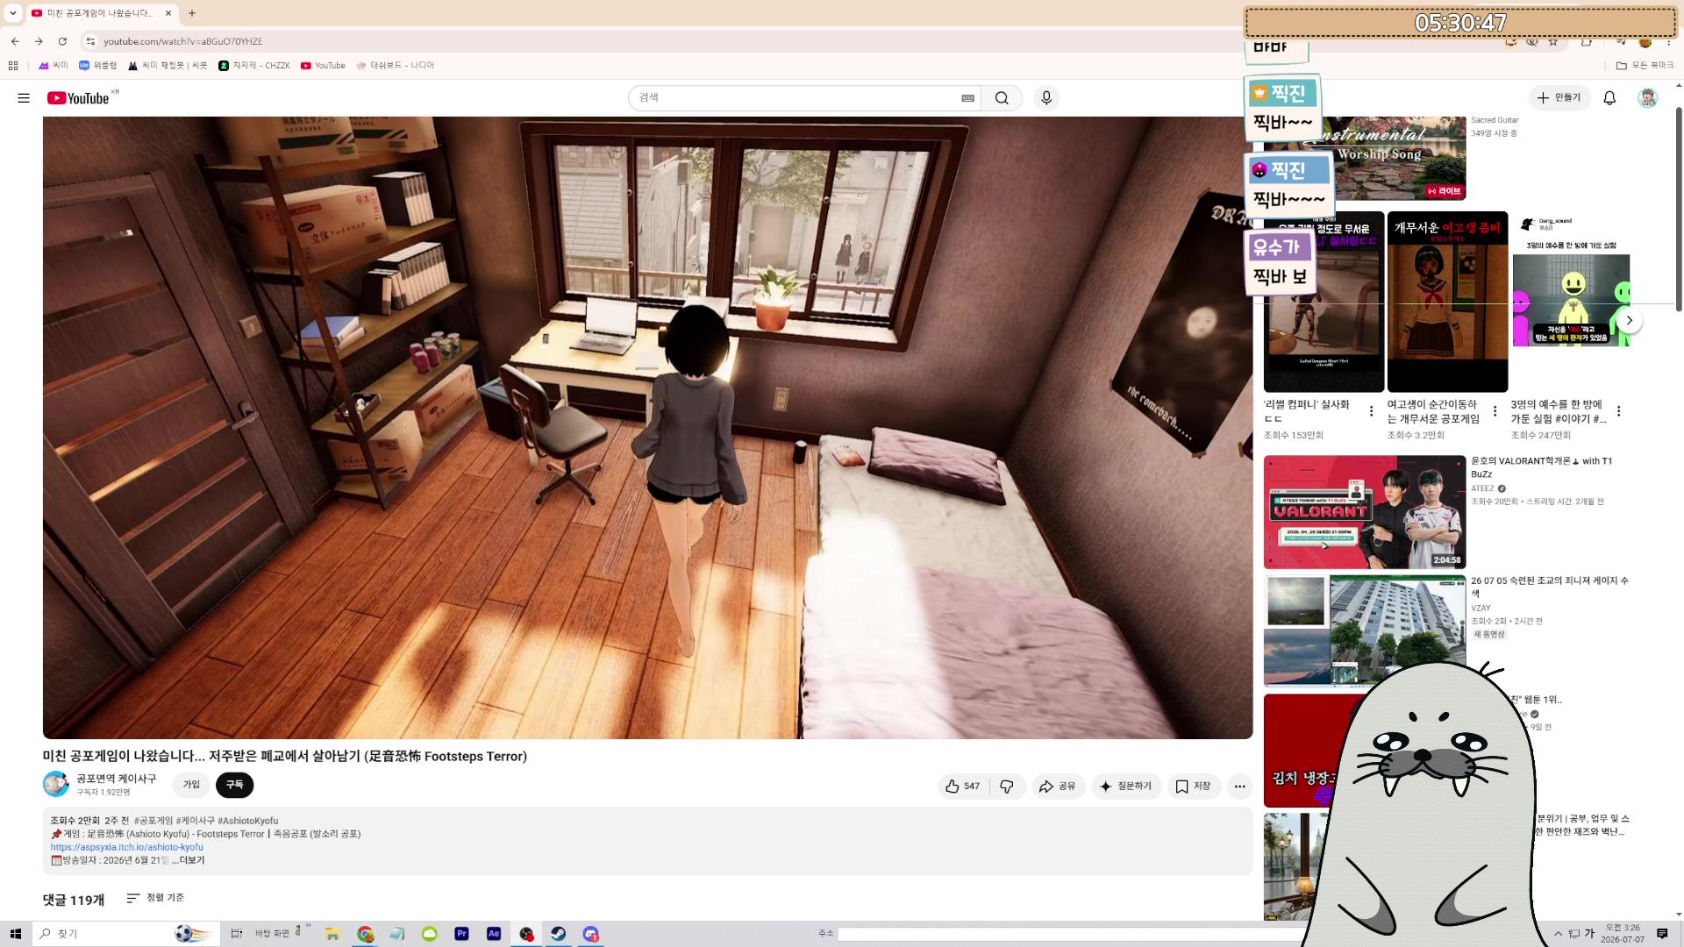Open the comment sort menu 정렬 기준
Image resolution: width=1684 pixels, height=947 pixels.
tap(155, 898)
